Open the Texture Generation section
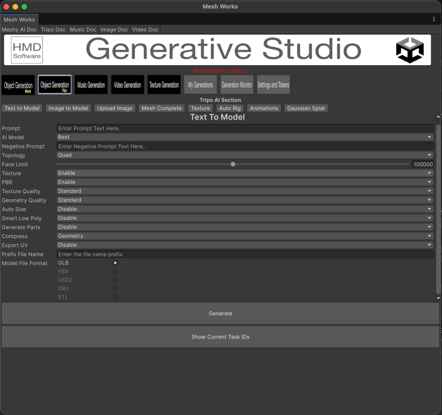This screenshot has height=415, width=442. point(164,85)
